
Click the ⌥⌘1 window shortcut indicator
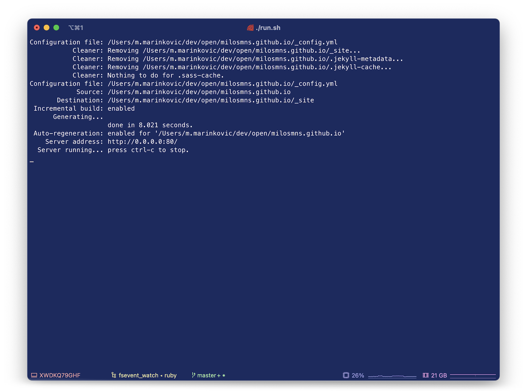(x=76, y=28)
